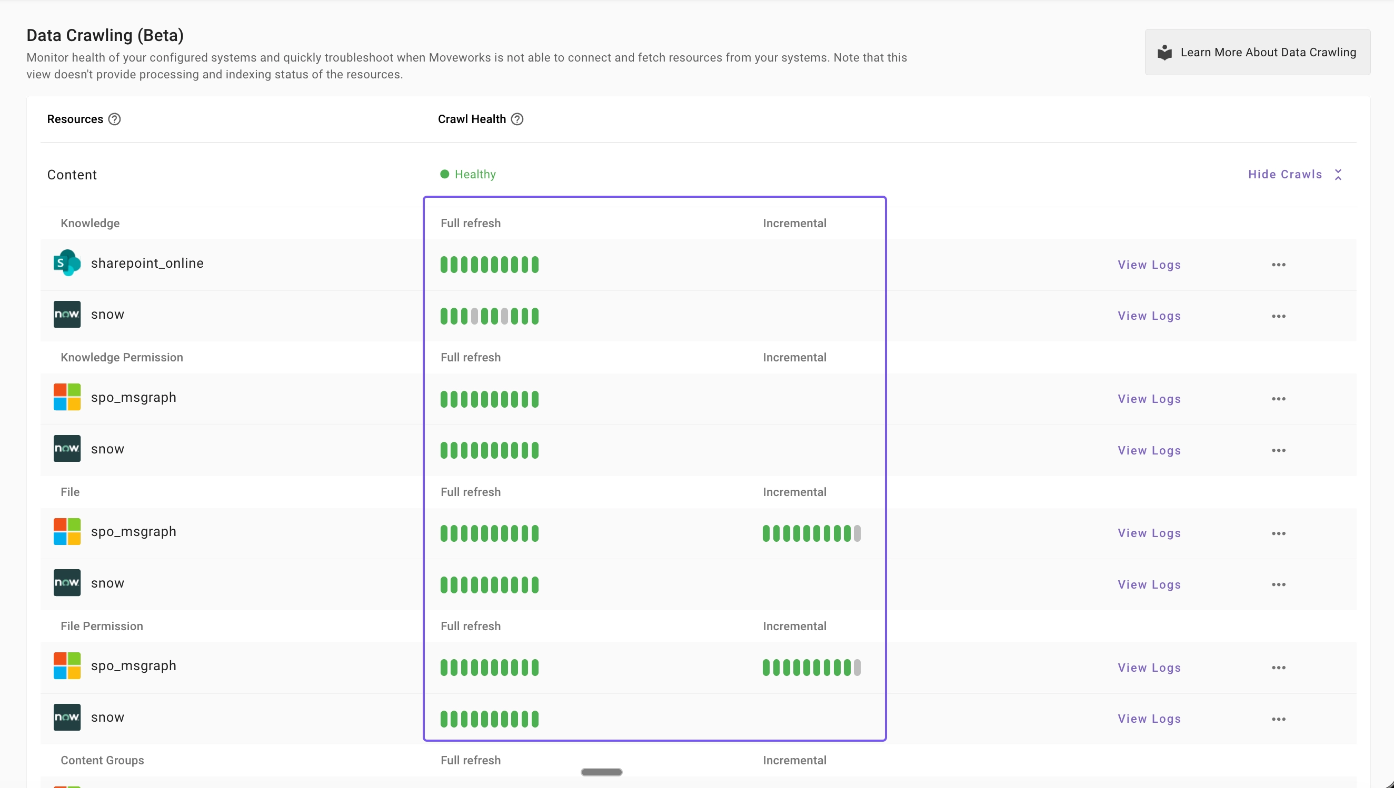Open the three-dot menu for the File snow row
This screenshot has height=788, width=1394.
coord(1278,584)
